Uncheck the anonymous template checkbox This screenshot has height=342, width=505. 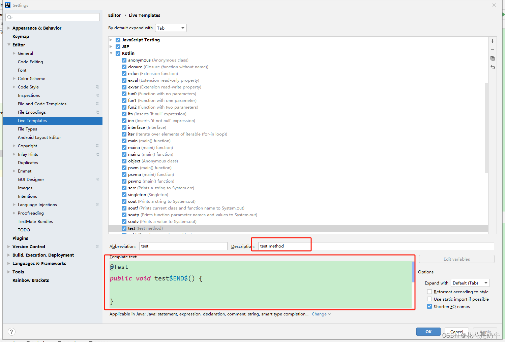[x=124, y=60]
